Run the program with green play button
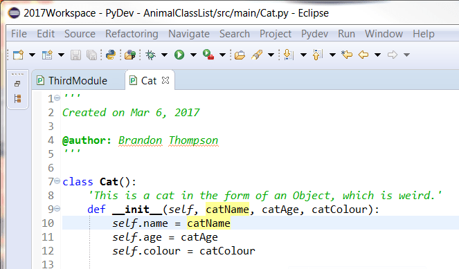Viewport: 459px width, 269px height. 179,55
